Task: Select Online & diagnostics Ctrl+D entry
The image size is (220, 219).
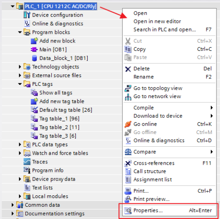Action: [x=170, y=141]
